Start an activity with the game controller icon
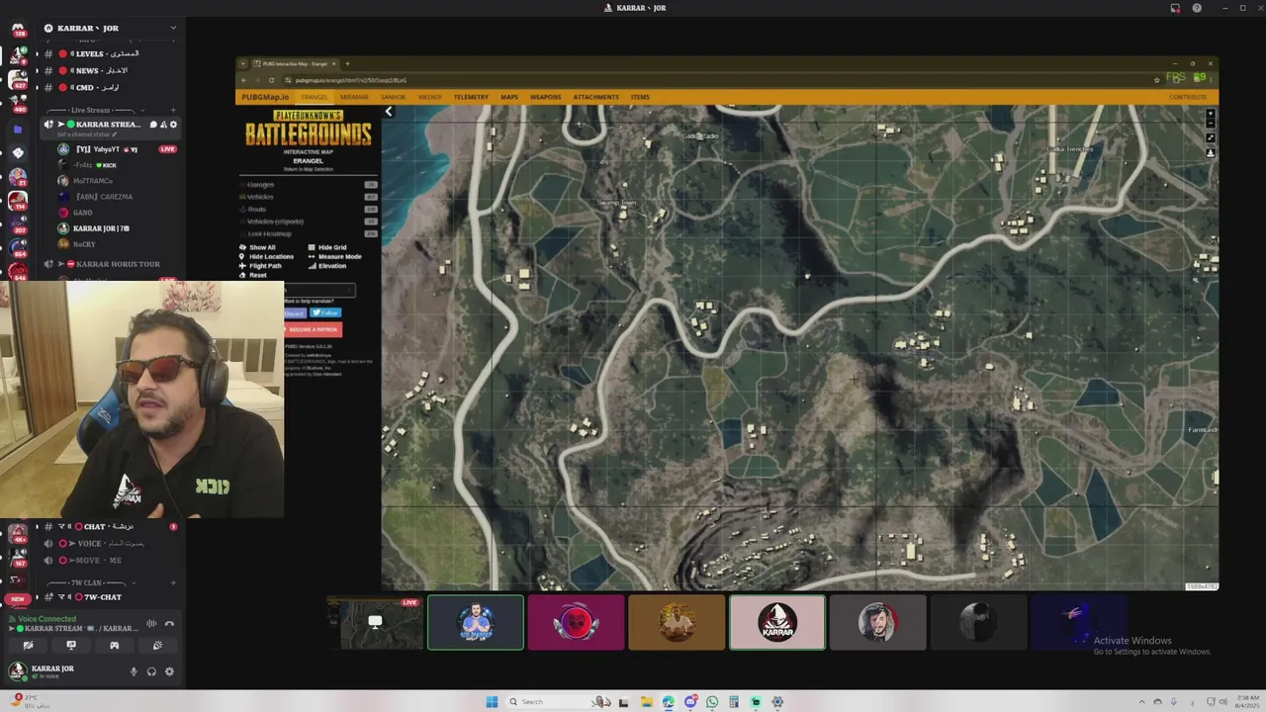Image resolution: width=1266 pixels, height=712 pixels. [x=115, y=645]
